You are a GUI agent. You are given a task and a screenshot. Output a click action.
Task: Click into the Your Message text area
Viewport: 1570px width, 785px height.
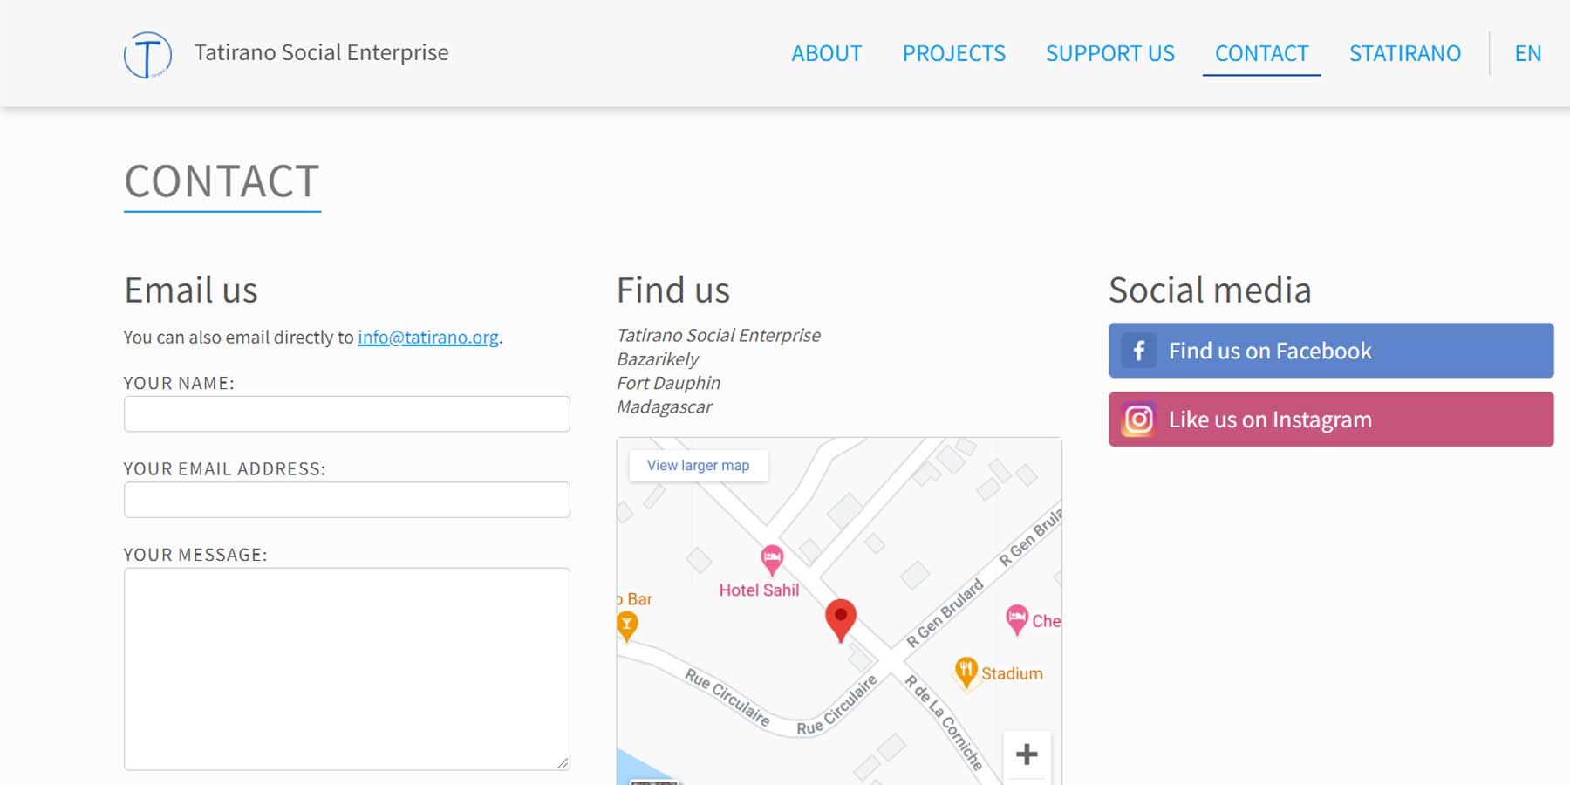pos(346,669)
